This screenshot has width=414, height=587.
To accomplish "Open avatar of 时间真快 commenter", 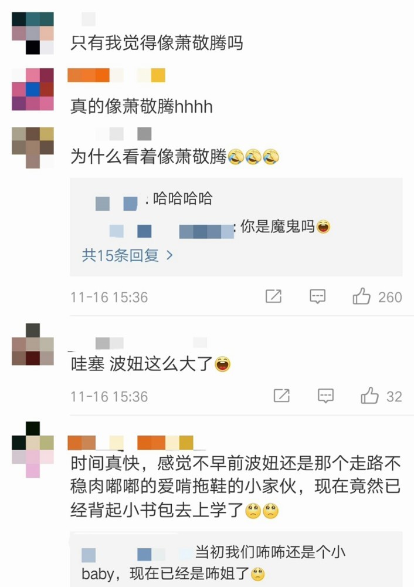I will click(33, 449).
